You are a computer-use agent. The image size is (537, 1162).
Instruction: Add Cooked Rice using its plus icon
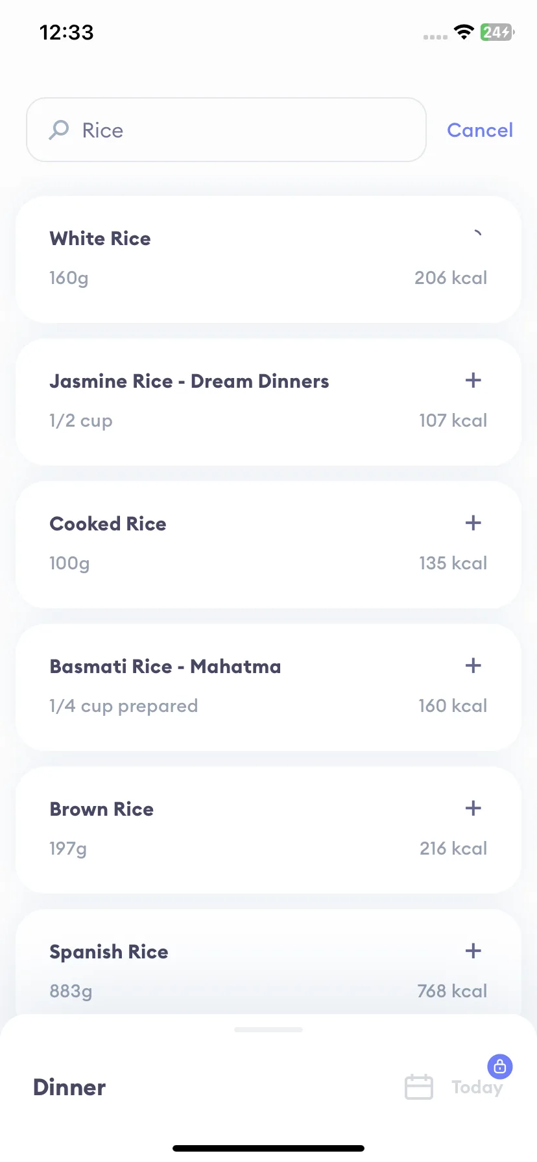click(x=473, y=523)
